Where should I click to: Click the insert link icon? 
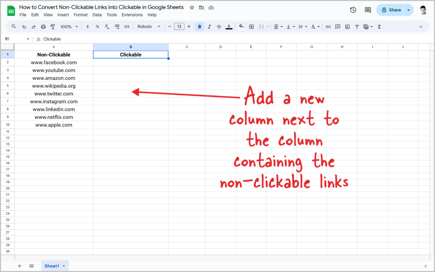click(x=328, y=27)
